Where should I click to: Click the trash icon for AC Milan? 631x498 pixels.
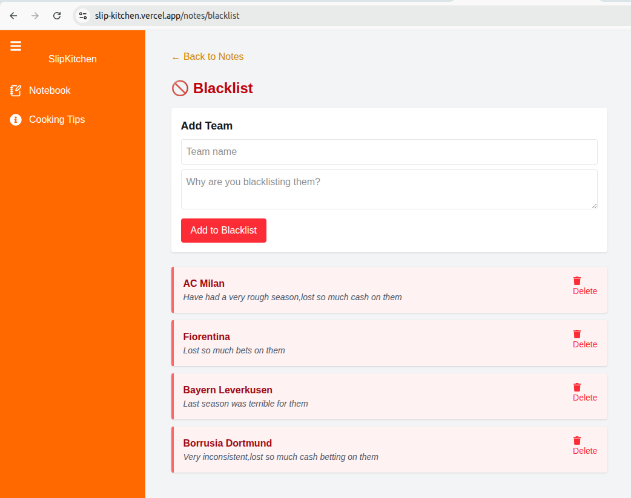tap(577, 281)
